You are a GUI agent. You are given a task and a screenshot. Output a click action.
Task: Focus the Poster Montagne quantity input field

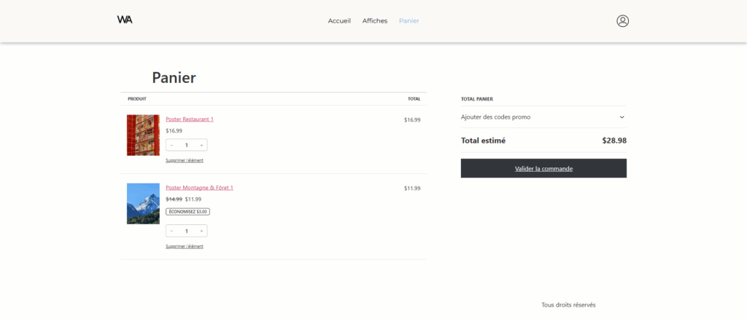click(x=186, y=231)
